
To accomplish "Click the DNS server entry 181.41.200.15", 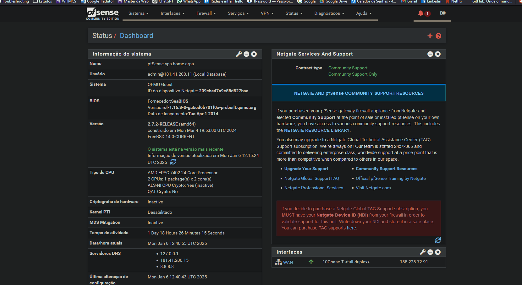I will [x=174, y=260].
